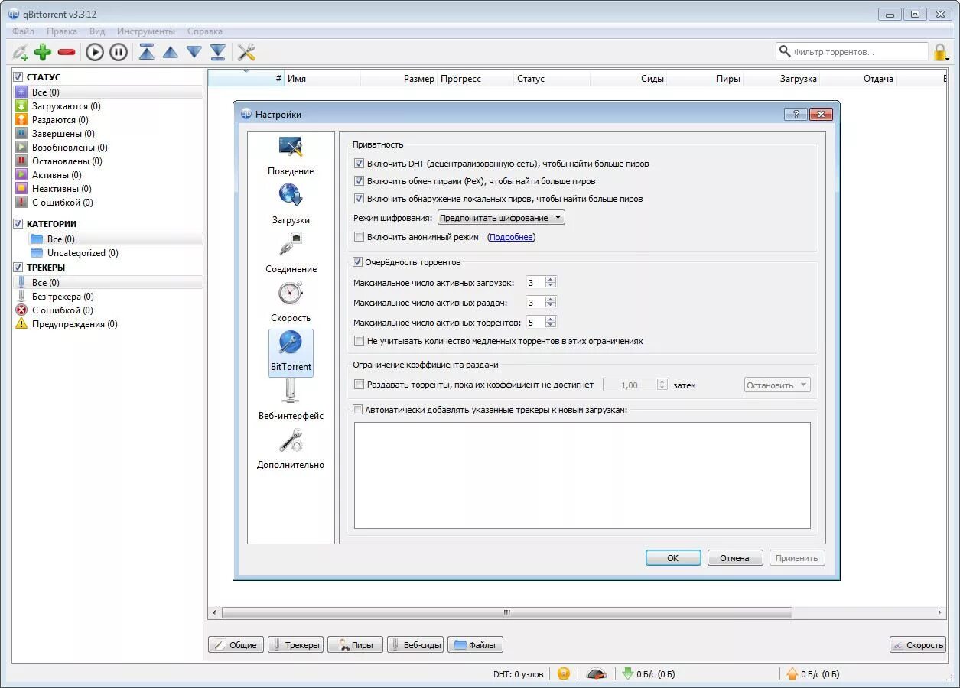Click the green plus add torrent icon
Image resolution: width=960 pixels, height=688 pixels.
point(43,52)
